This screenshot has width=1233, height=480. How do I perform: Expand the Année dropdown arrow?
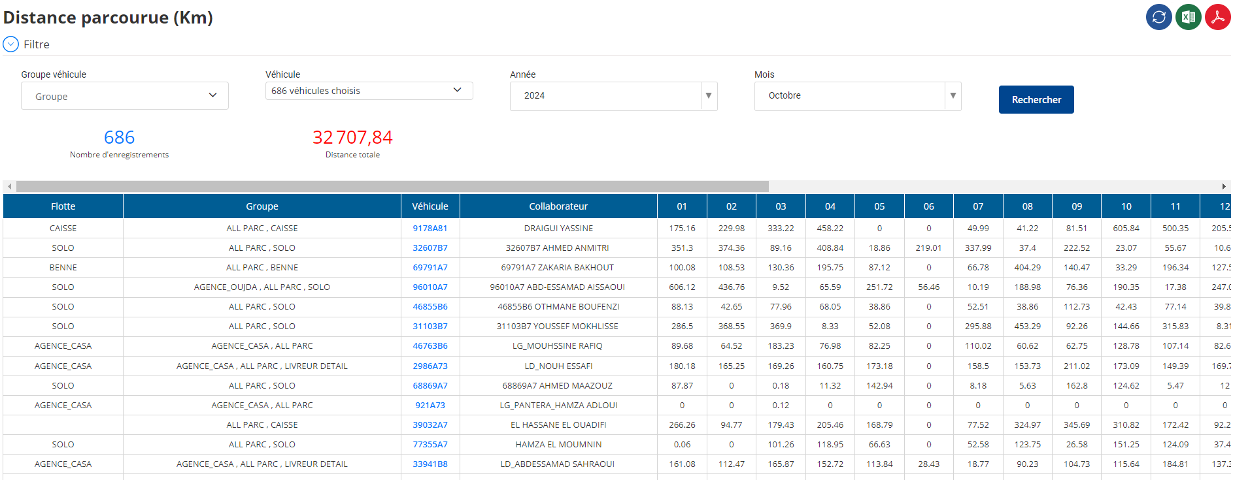coord(709,96)
